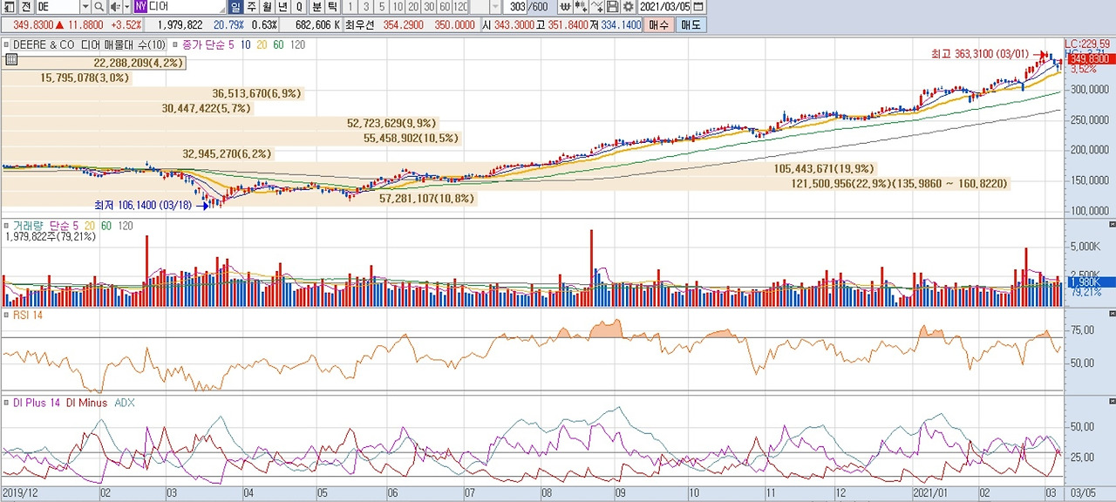Click the DI Plus 14 indicator label
Image resolution: width=1116 pixels, height=502 pixels.
point(37,403)
